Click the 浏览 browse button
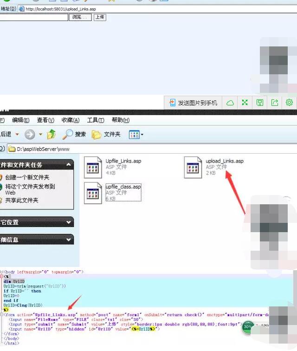Viewport: 297px width, 351px height. coord(80,17)
